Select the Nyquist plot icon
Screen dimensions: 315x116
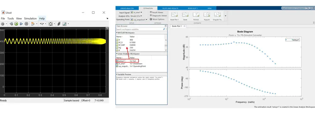(207, 16)
